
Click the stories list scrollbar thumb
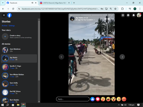39,51
